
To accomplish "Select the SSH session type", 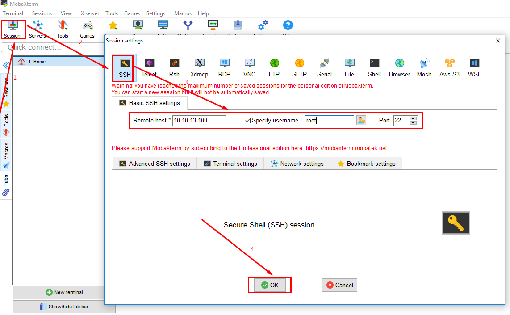I will [x=125, y=67].
